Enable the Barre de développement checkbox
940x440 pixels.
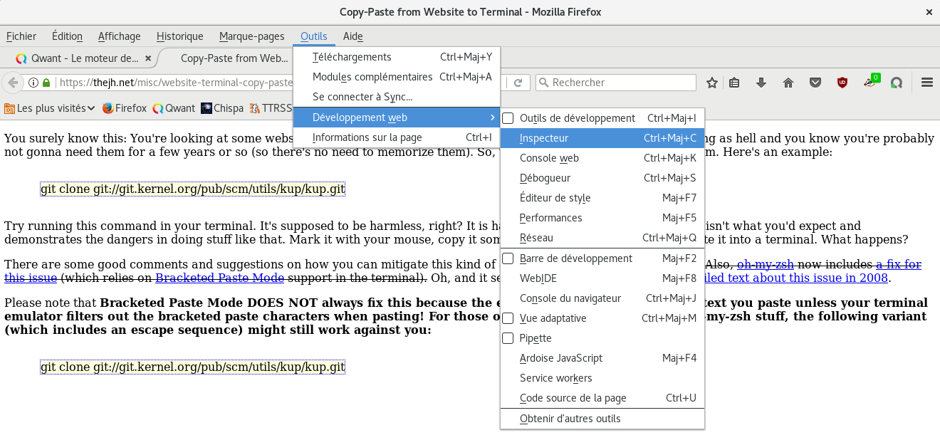point(508,258)
